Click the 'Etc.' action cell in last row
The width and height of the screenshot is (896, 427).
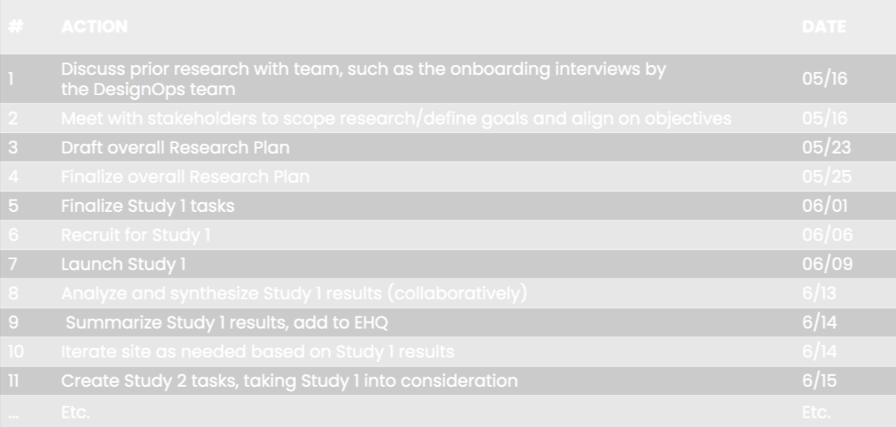point(75,412)
